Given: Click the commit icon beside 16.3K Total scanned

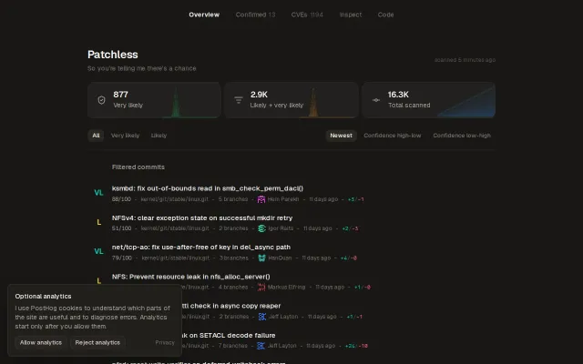Looking at the screenshot, I should click(x=376, y=100).
